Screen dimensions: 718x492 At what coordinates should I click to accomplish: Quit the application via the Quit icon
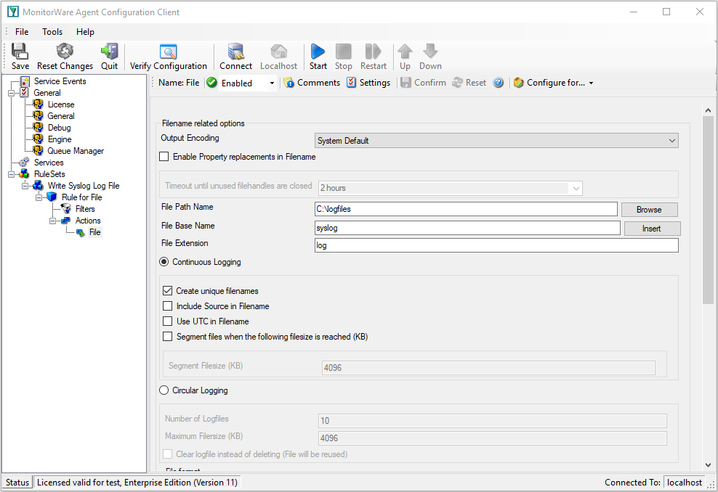(110, 57)
